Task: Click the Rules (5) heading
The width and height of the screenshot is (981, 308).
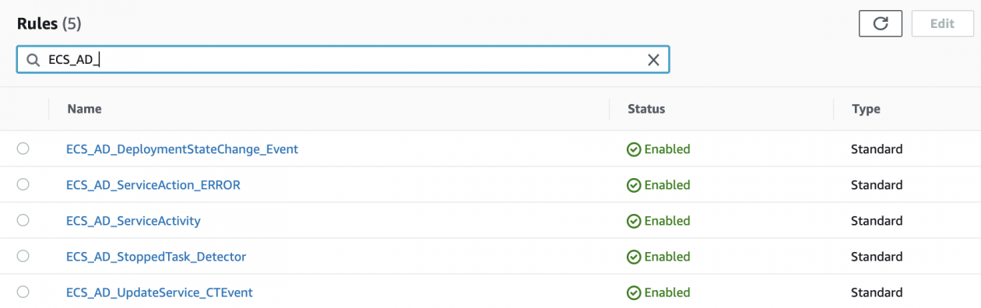Action: (49, 23)
